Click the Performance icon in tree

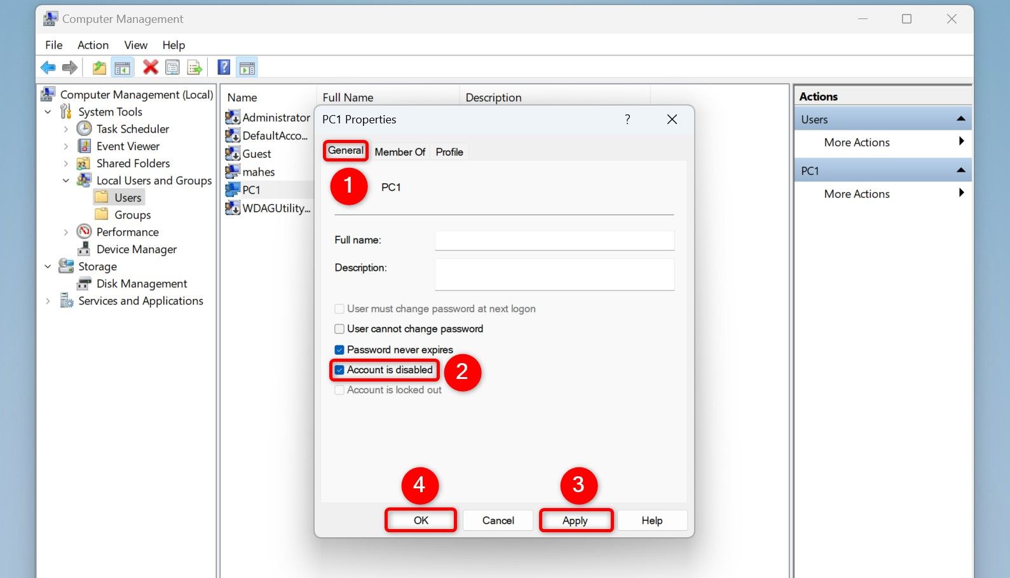84,231
